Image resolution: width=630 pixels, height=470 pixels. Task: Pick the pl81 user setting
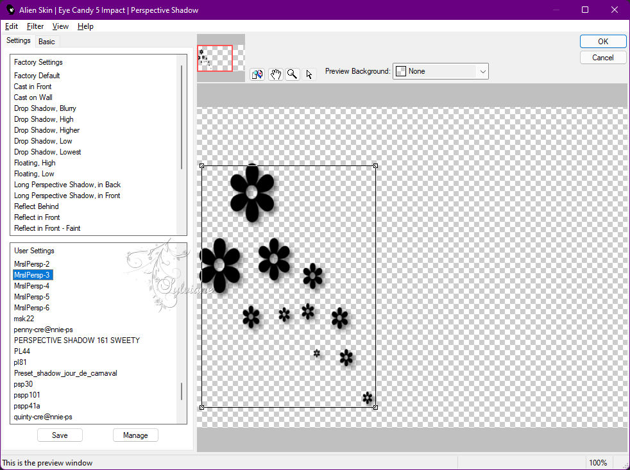[20, 362]
